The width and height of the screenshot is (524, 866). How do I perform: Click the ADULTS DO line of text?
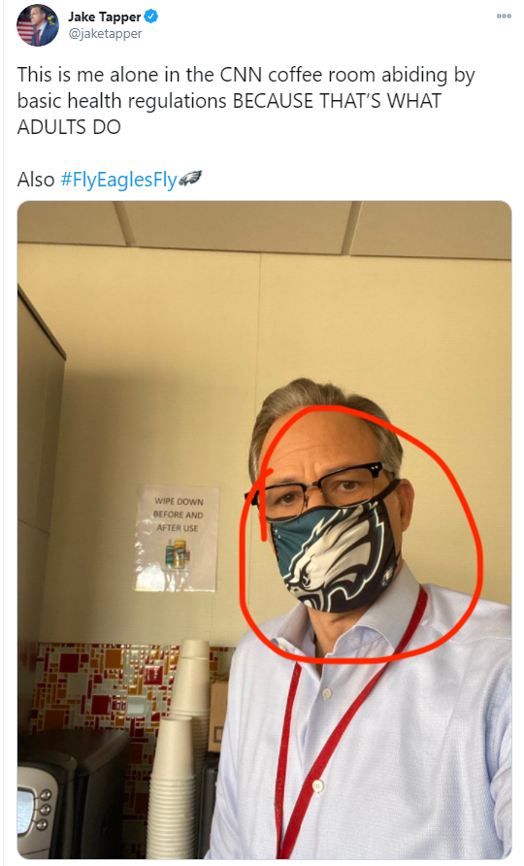click(69, 127)
